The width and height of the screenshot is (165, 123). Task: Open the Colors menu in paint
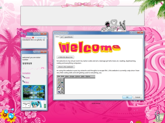78,76
